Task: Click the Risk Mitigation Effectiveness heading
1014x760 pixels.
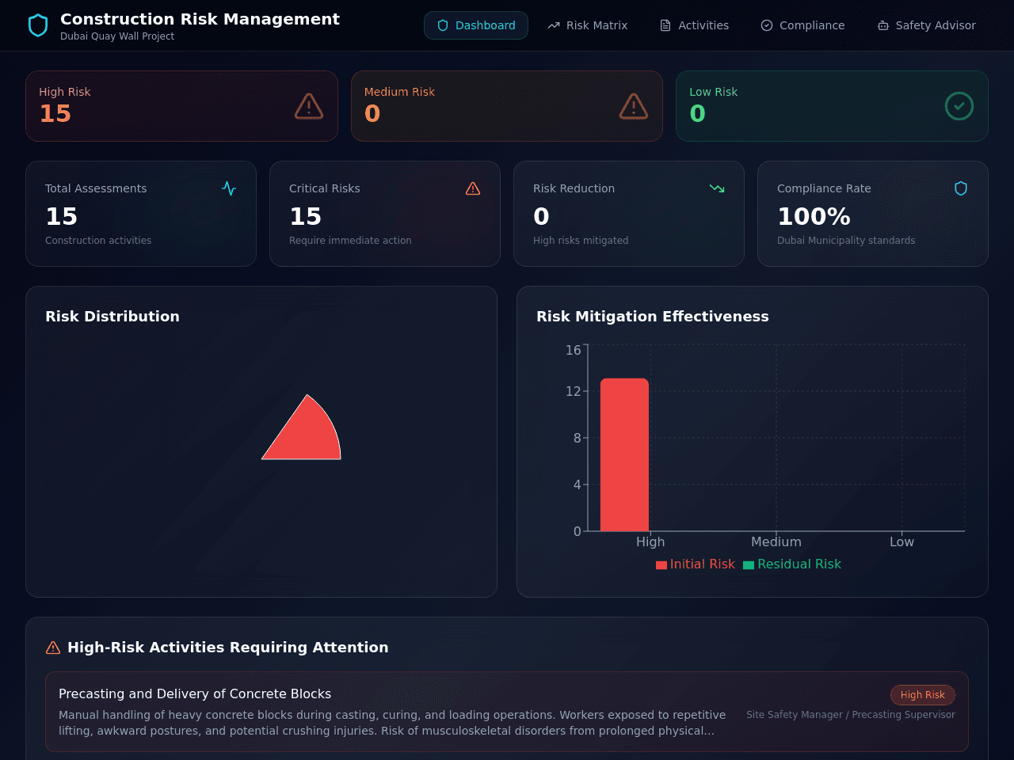Action: click(x=653, y=317)
